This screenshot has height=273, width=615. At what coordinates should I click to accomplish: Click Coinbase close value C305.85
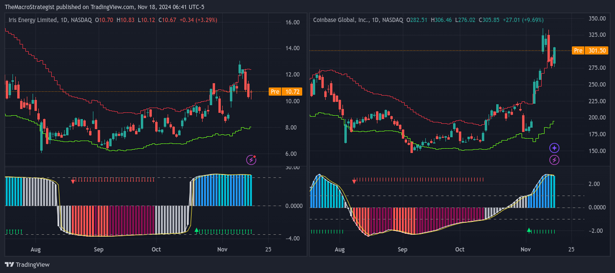point(490,20)
